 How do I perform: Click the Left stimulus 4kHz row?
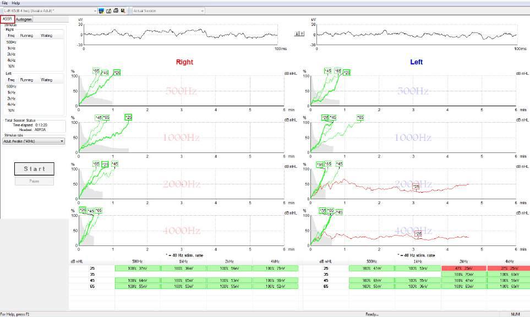click(34, 105)
